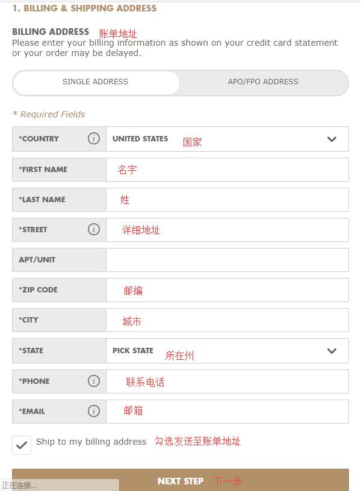
Task: Click the chevron arrow on the country selector
Action: [x=332, y=139]
